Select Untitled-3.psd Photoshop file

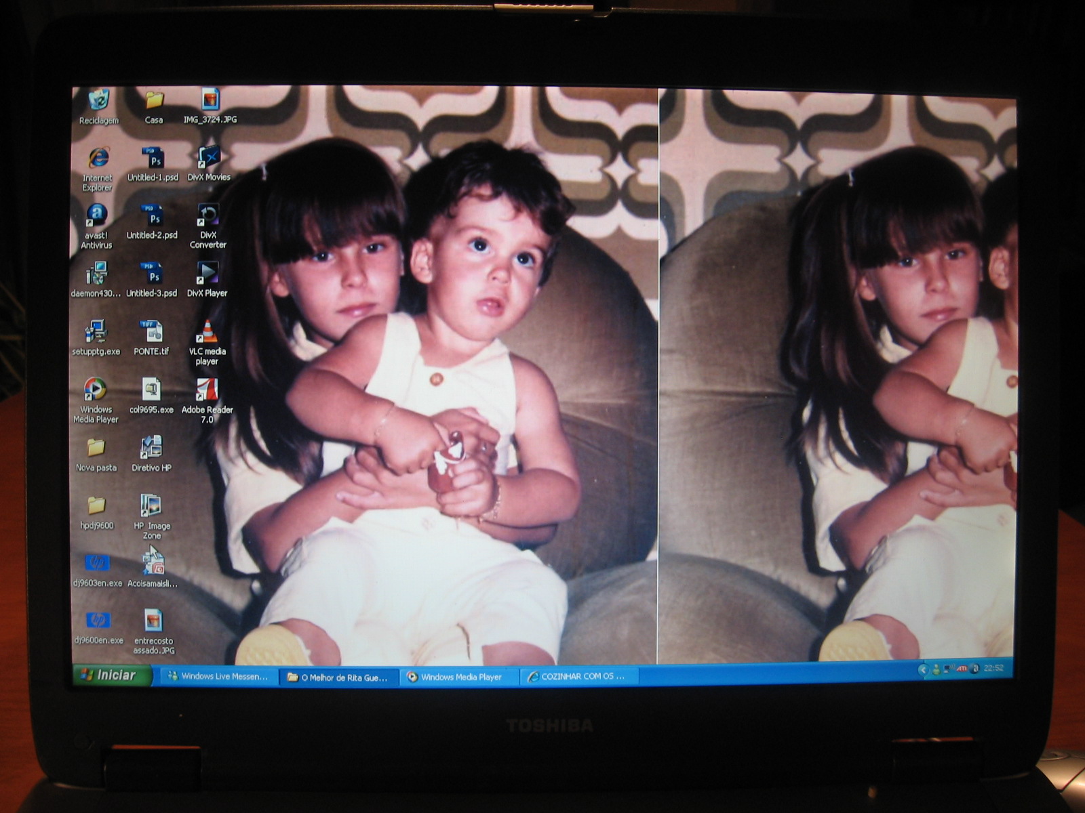[x=151, y=280]
